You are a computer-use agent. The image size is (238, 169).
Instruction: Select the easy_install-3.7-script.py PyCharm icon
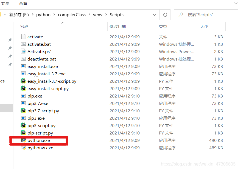[23, 81]
